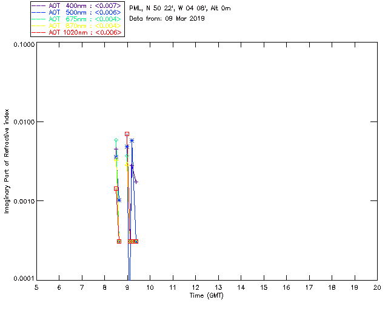Click the AOT 1020nm legend entry
Viewport: 388px width, 311px height.
(x=77, y=32)
